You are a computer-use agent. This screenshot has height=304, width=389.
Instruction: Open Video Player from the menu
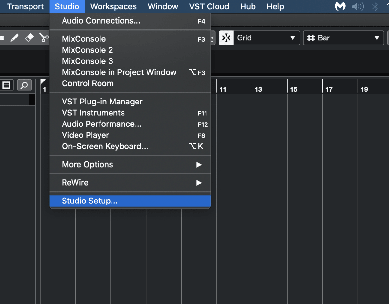coord(130,135)
